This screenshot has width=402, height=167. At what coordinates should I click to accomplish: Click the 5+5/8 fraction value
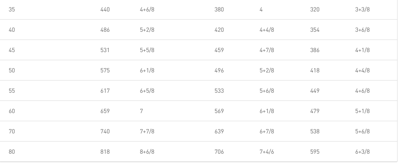tap(147, 50)
